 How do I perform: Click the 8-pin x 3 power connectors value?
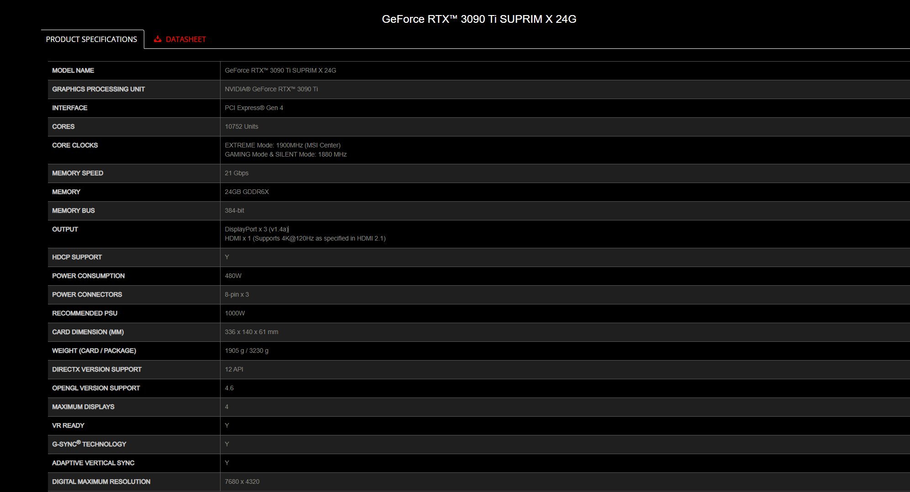237,294
